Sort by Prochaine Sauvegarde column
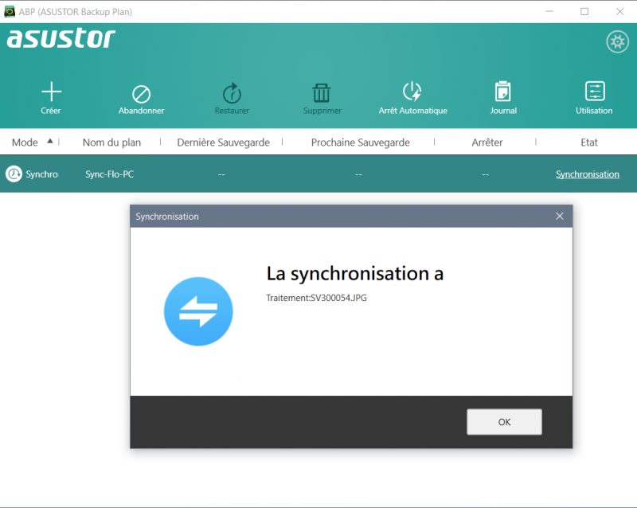637x508 pixels. (361, 143)
